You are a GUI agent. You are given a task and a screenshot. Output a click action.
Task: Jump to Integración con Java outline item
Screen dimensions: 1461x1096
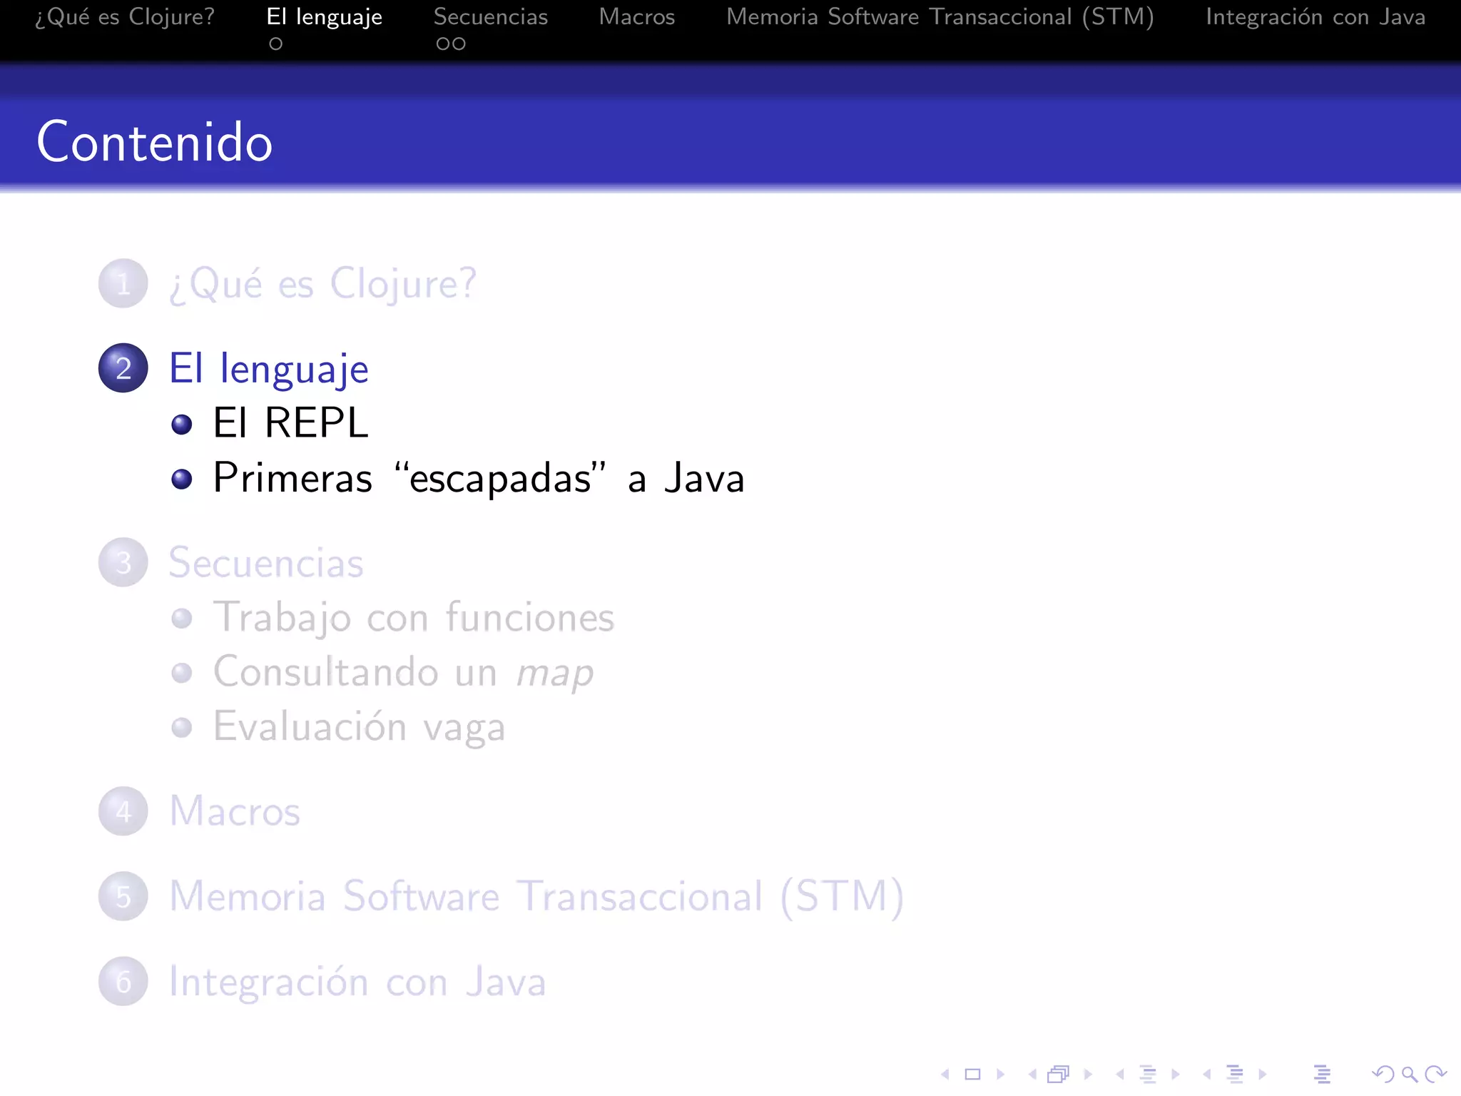coord(357,982)
